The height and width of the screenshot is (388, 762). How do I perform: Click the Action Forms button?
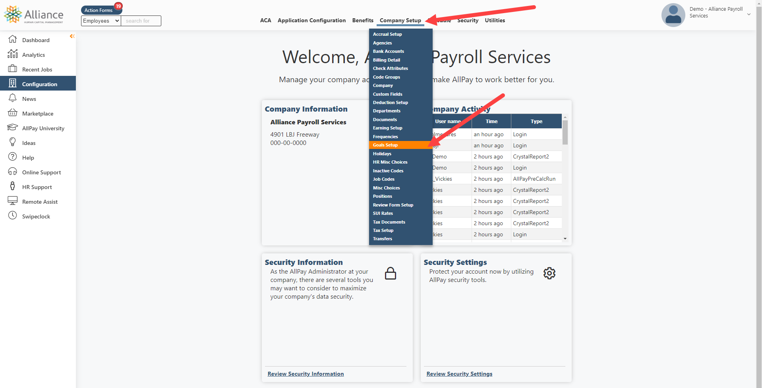tap(99, 10)
